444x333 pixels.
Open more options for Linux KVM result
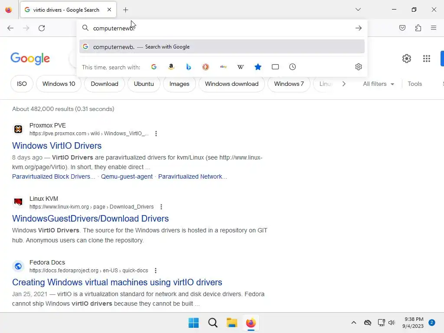tap(161, 207)
